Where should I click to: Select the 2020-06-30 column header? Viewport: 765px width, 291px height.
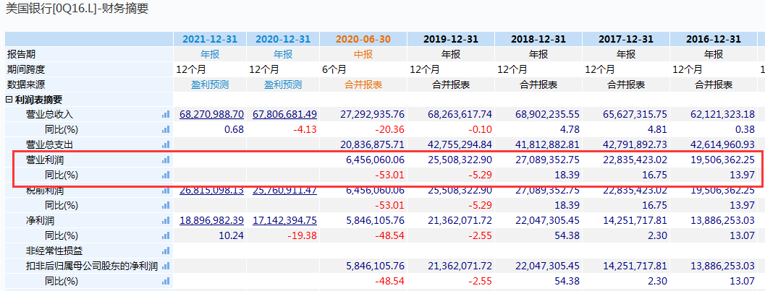(363, 39)
